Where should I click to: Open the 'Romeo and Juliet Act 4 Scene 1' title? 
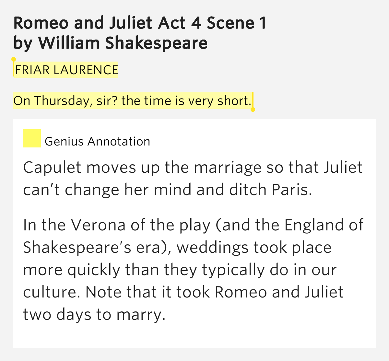pos(140,23)
